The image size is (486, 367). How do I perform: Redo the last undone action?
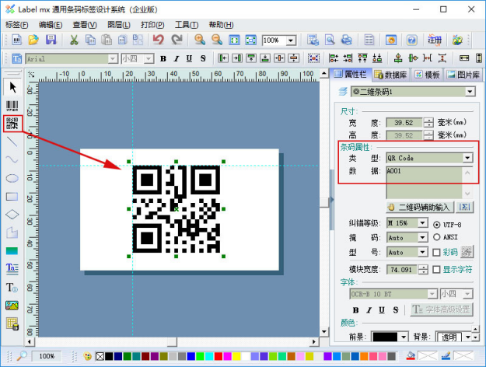tap(177, 40)
